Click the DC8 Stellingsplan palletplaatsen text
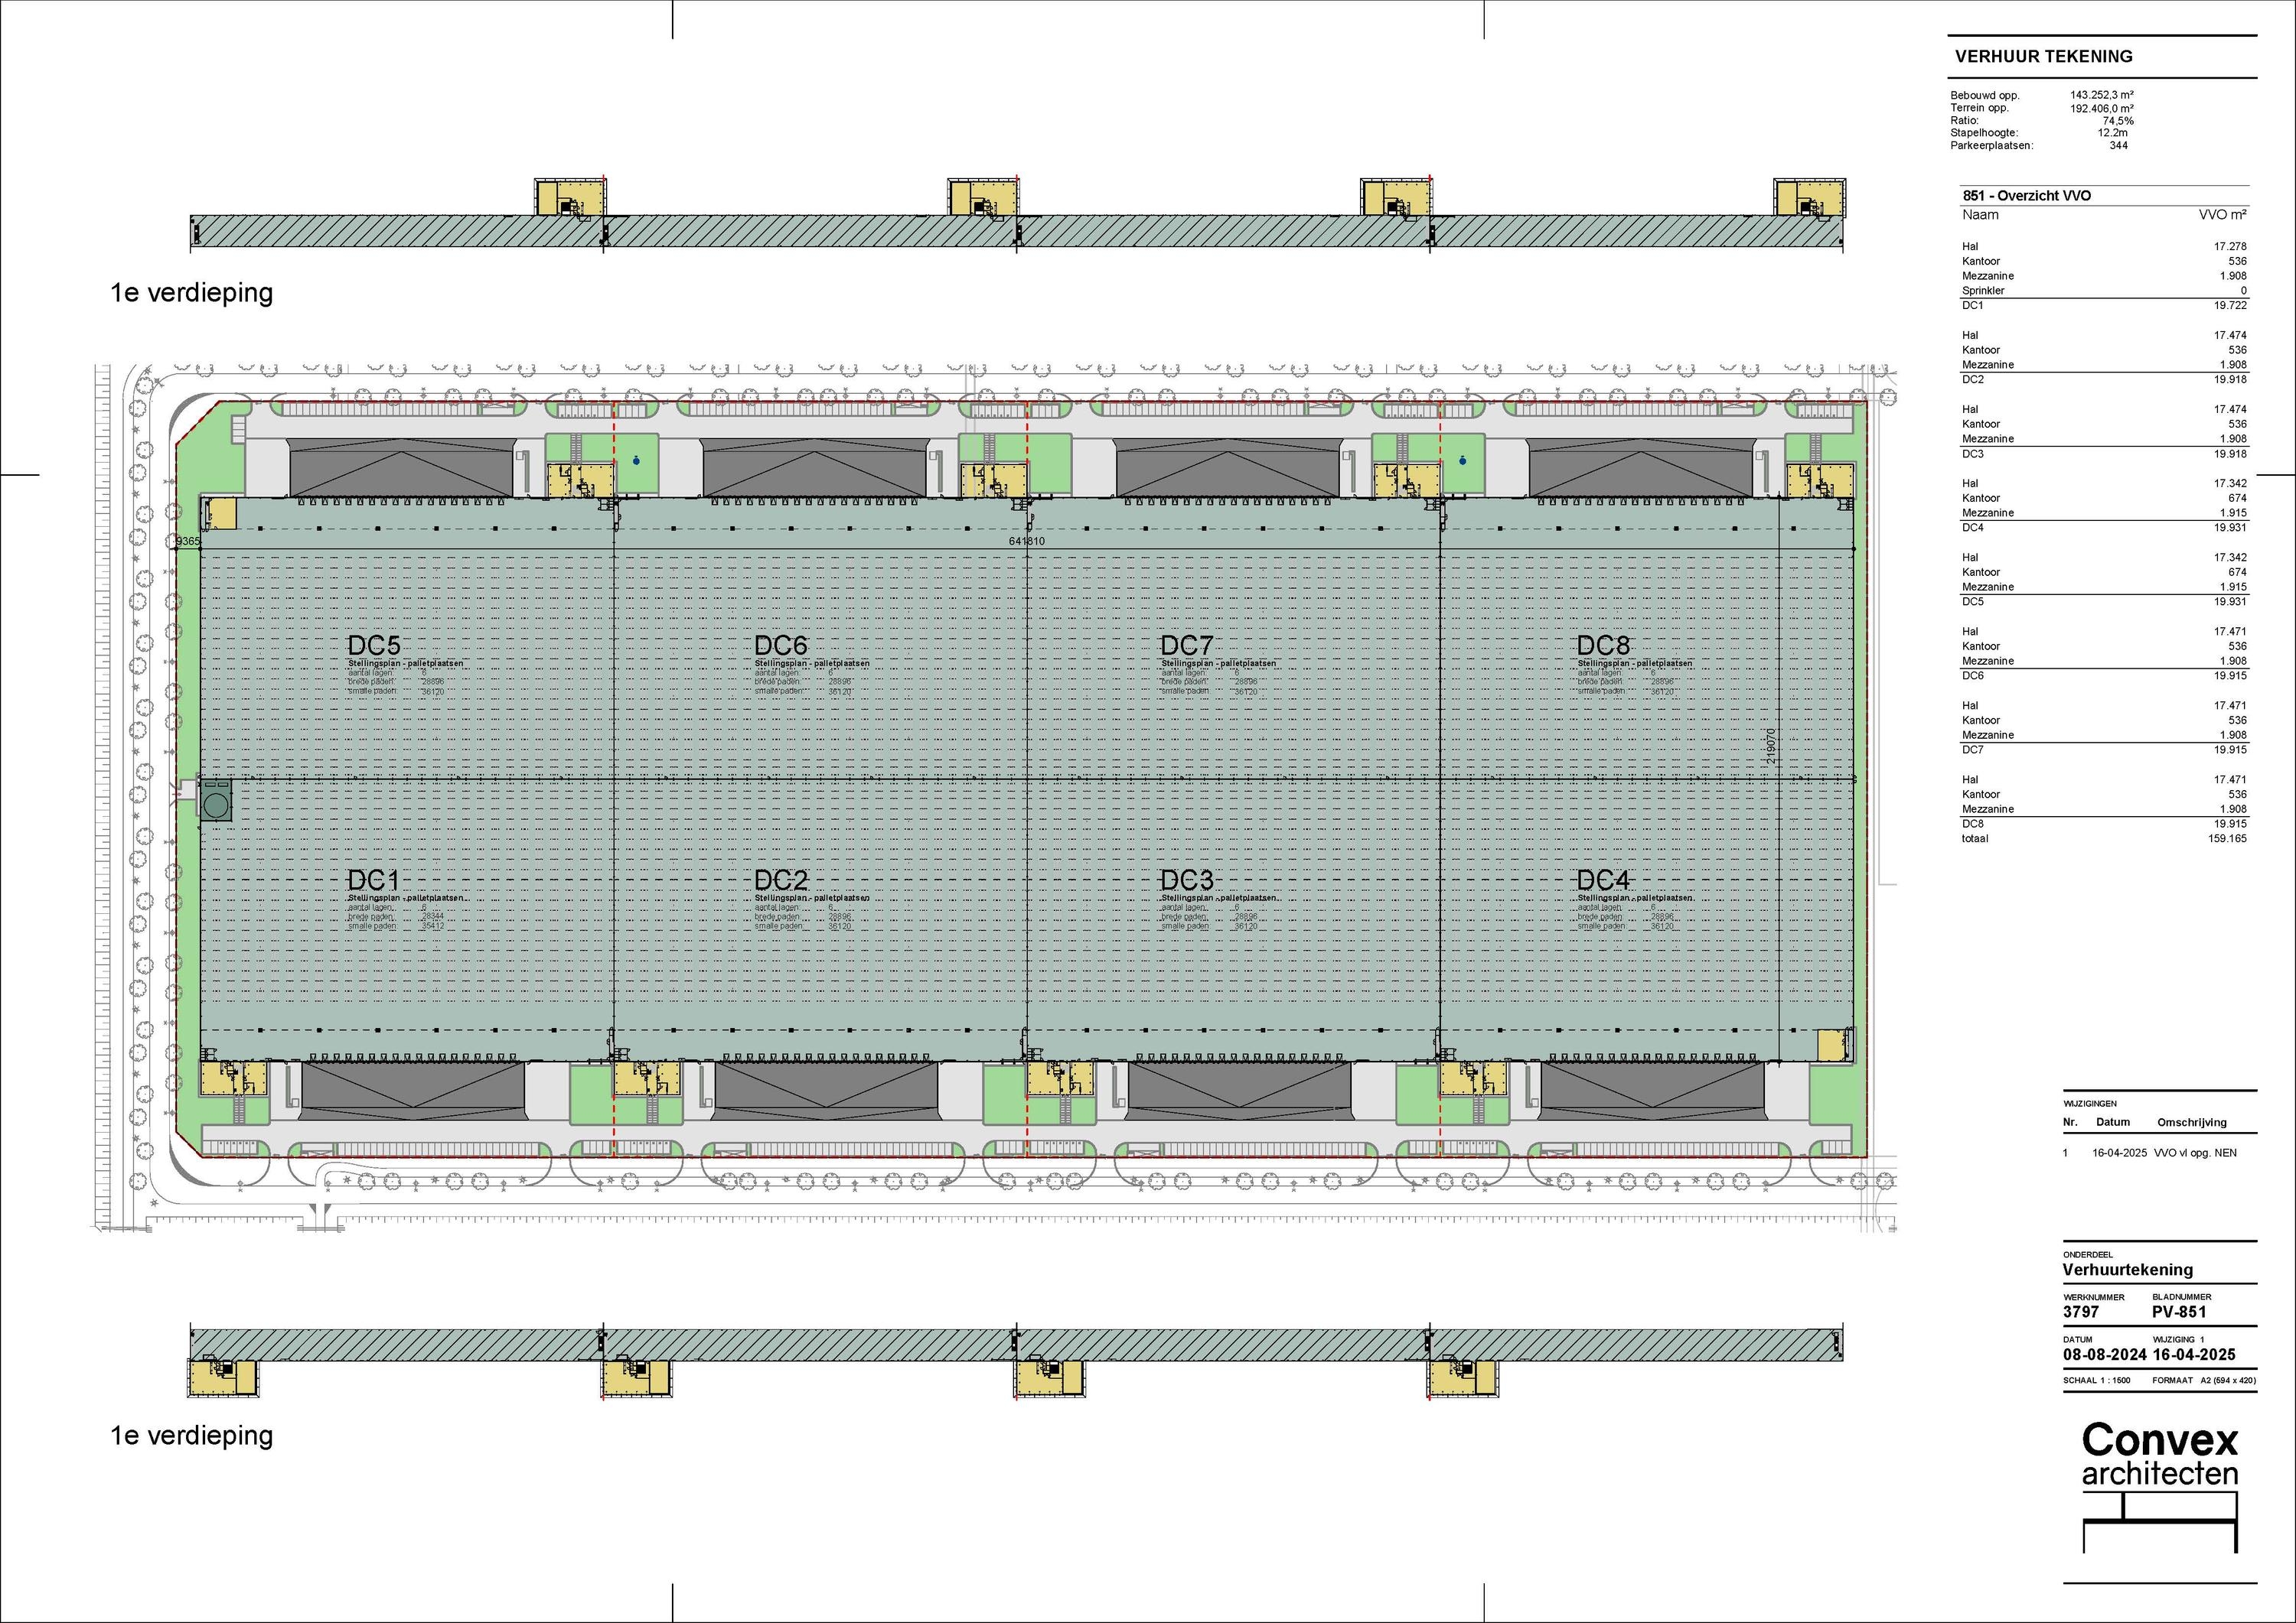The width and height of the screenshot is (2296, 1623). click(1634, 664)
